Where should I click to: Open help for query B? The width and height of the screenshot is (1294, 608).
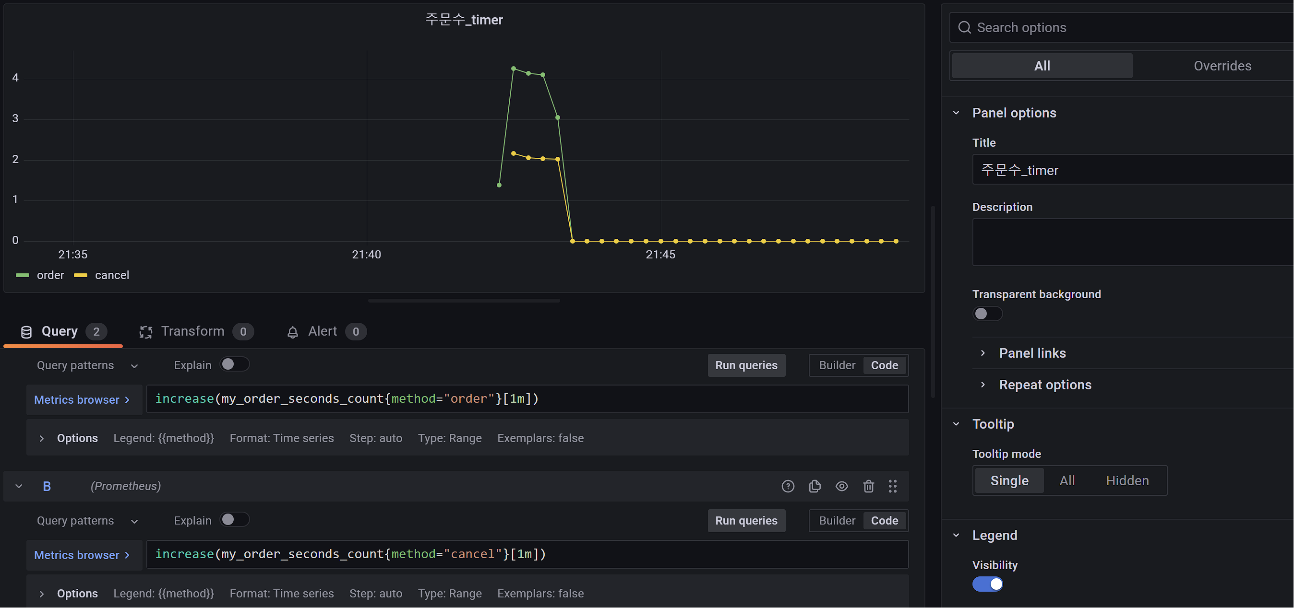pyautogui.click(x=788, y=486)
